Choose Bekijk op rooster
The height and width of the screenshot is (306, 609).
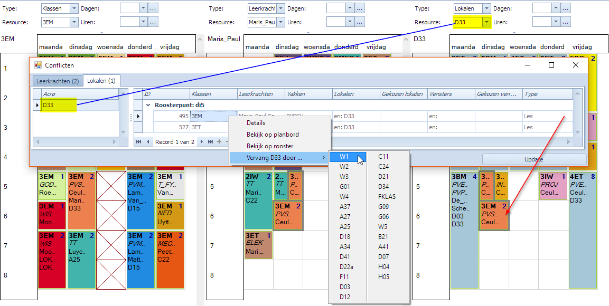coord(270,146)
